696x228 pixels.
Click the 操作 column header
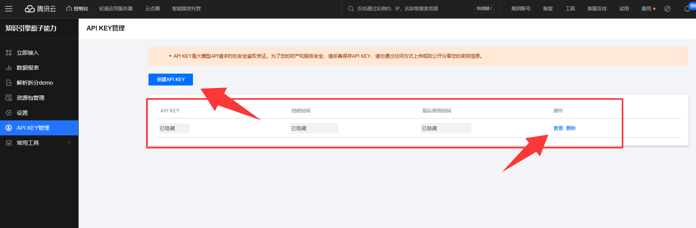[558, 111]
